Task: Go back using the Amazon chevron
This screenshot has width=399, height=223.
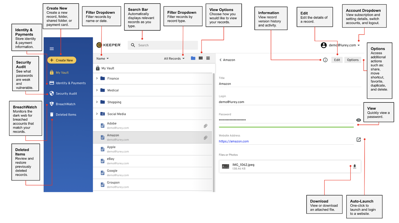Action: 221,60
